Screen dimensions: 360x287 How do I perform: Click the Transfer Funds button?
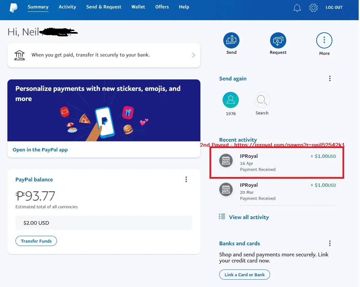(x=36, y=241)
